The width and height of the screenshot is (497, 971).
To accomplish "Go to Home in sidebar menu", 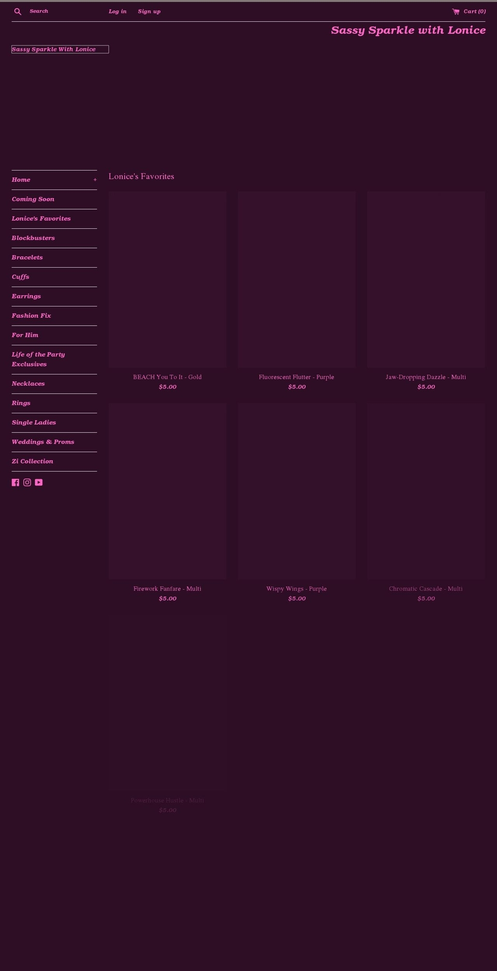I will coord(21,180).
